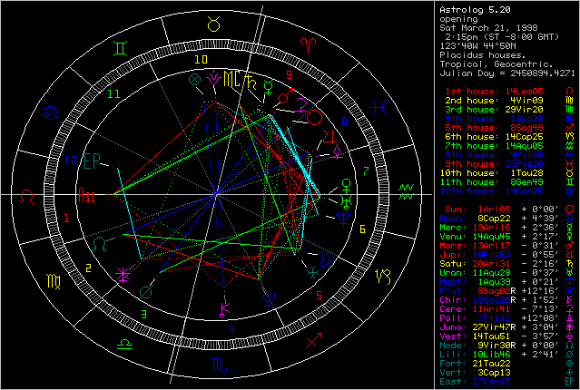Select house number 9 on the wheel
Viewport: 580px width, 390px height.
[289, 74]
